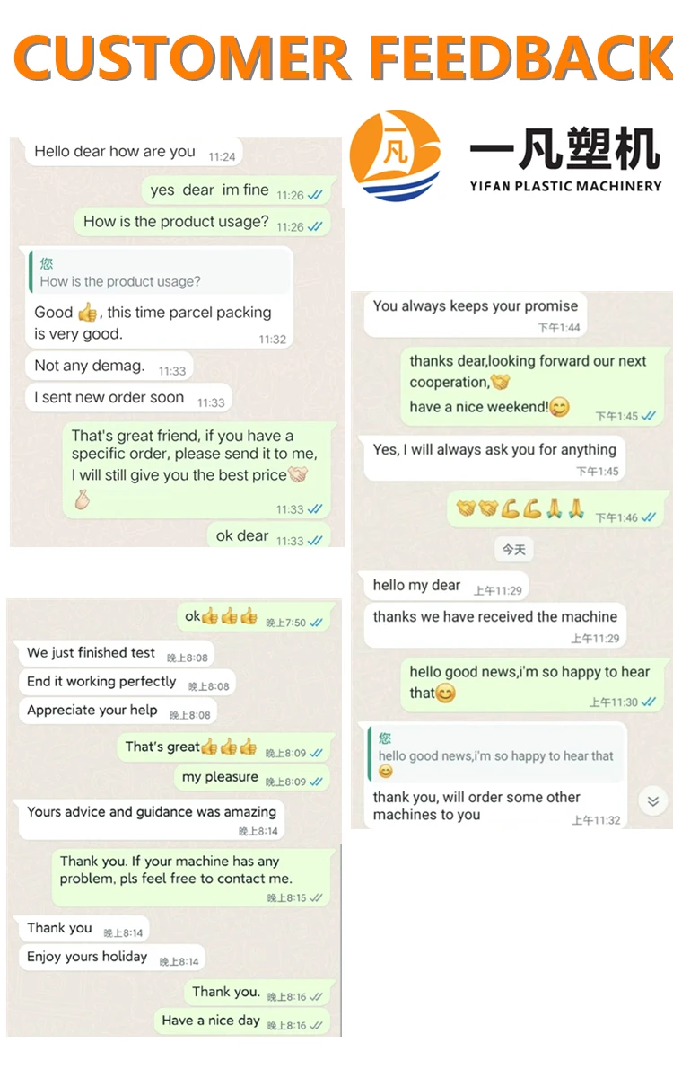
Task: Click the scroll-to-bottom double chevron button
Action: coord(652,801)
